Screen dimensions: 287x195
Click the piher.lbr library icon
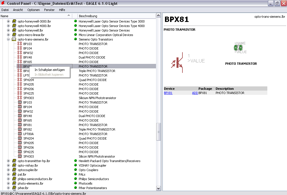pyautogui.click(x=14, y=188)
